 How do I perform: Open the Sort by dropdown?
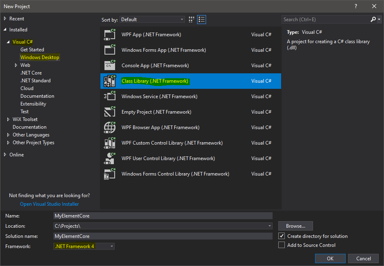coord(152,20)
